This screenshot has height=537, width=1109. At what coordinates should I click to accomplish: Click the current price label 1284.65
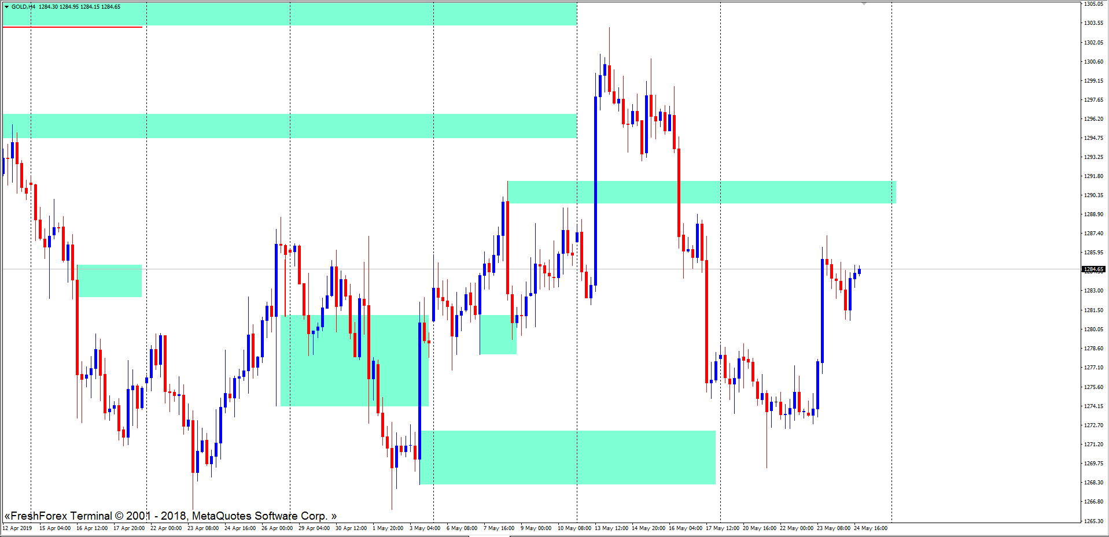pos(1093,269)
